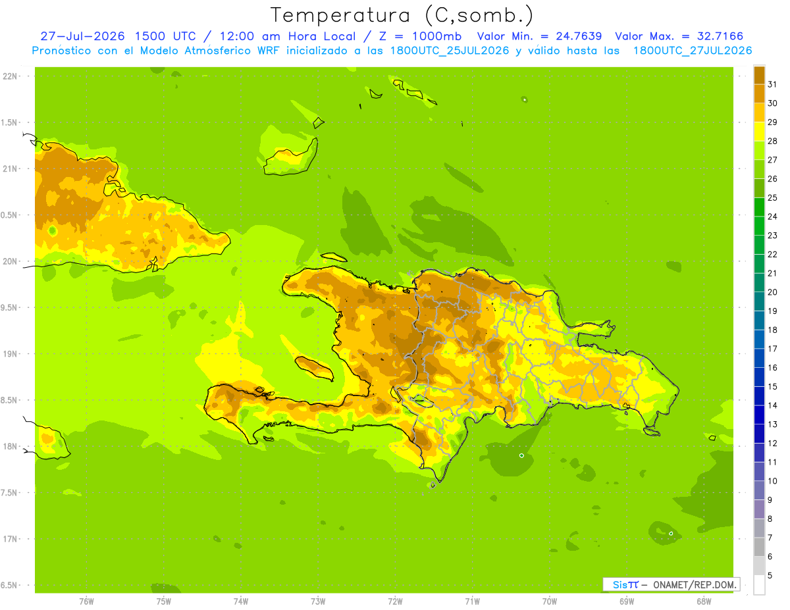This screenshot has height=610, width=790.
Task: Click the '68W' longitude label
Action: pyautogui.click(x=704, y=601)
